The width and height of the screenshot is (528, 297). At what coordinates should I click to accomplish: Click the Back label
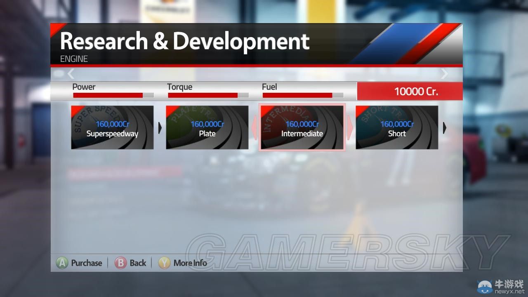(x=138, y=263)
